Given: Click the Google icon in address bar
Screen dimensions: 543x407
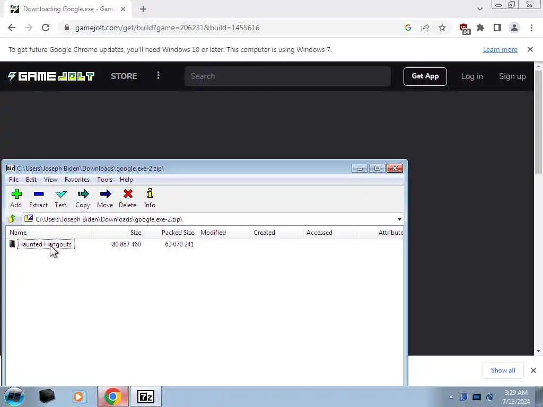Looking at the screenshot, I should (408, 28).
